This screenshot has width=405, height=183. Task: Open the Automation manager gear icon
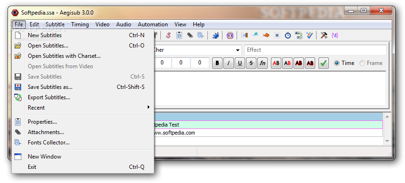point(215,35)
